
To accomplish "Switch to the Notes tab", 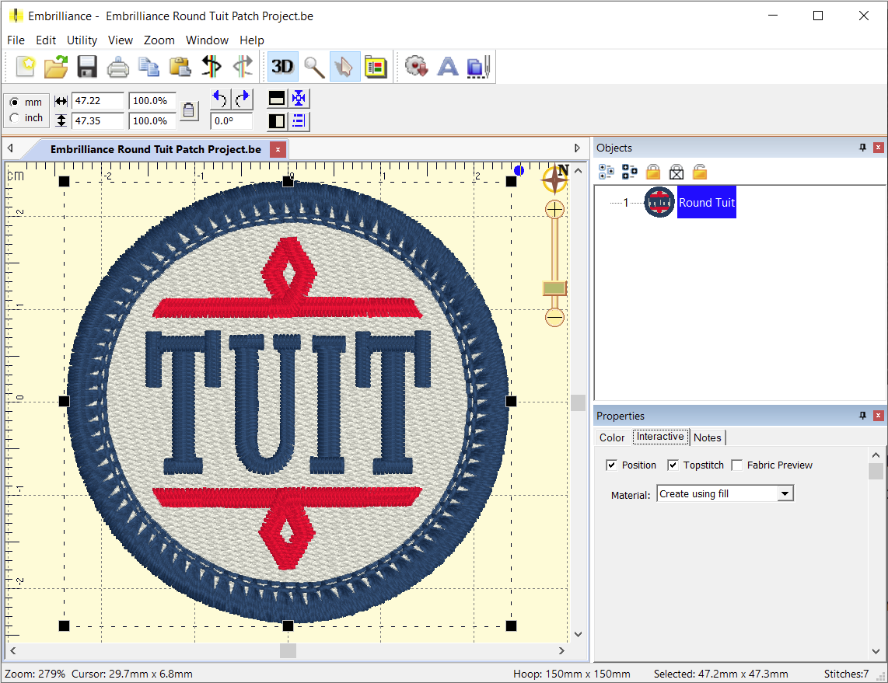I will (707, 437).
